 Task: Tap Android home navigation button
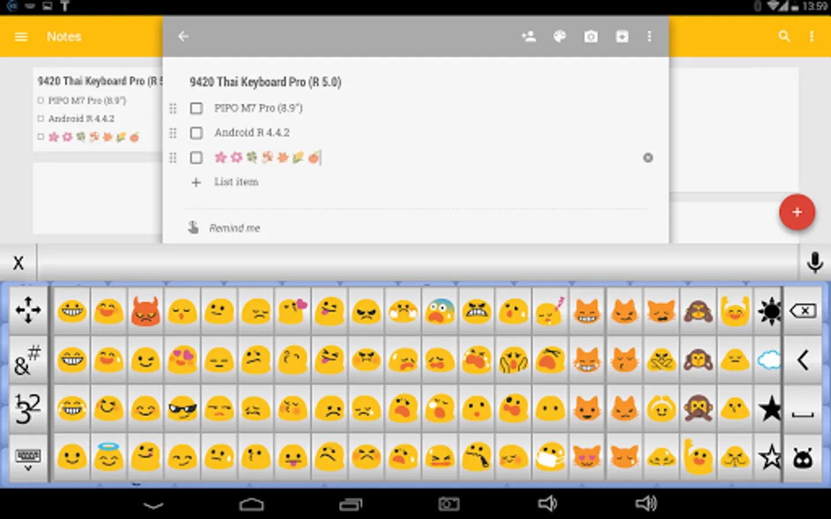click(x=252, y=505)
